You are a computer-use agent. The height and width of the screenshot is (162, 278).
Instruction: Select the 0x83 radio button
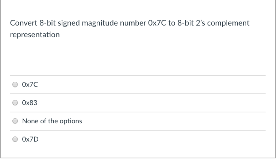pos(15,103)
